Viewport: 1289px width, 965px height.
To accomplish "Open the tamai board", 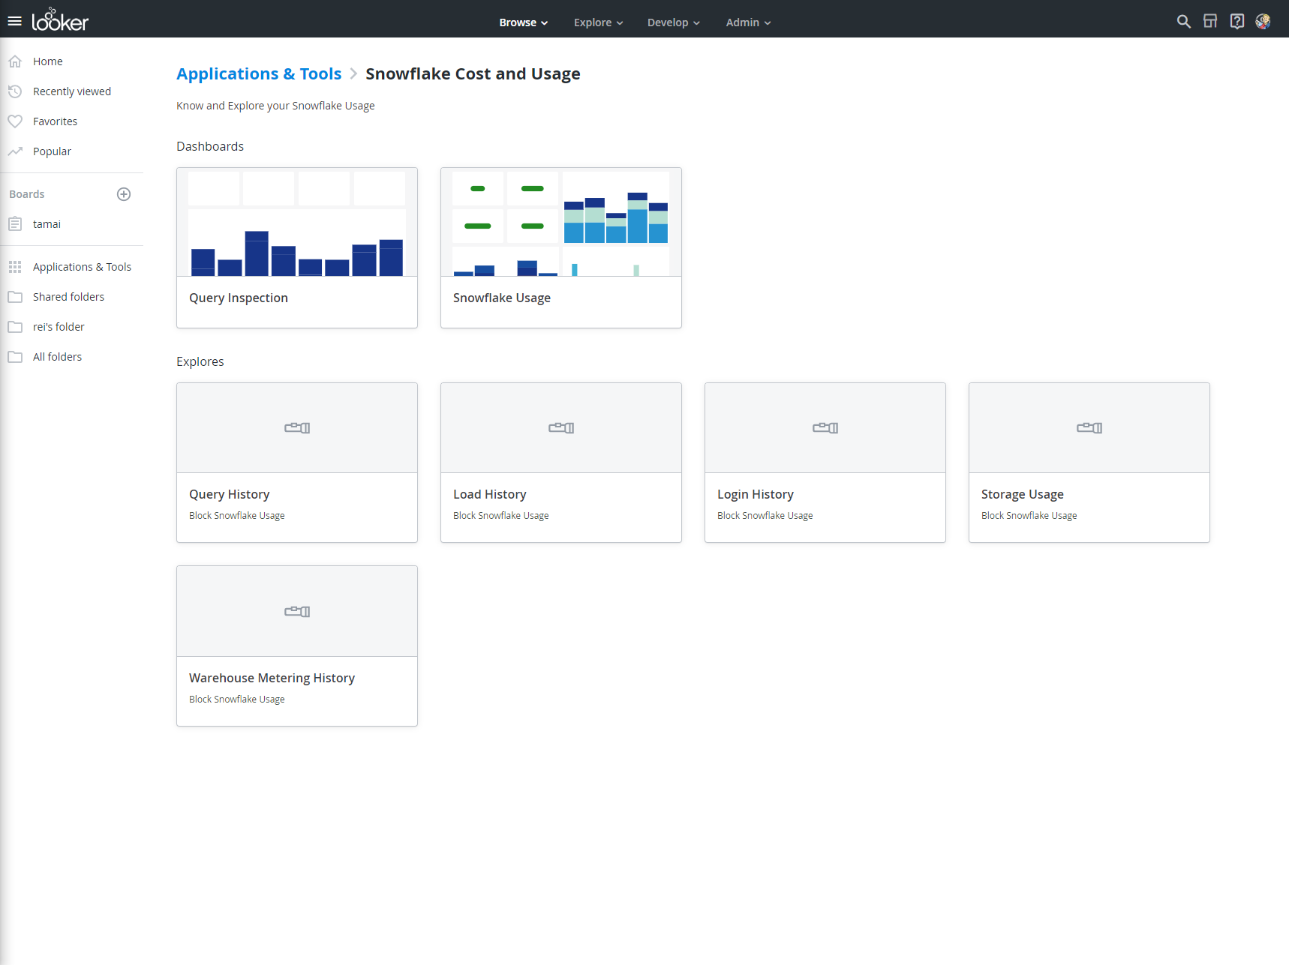I will pos(47,223).
